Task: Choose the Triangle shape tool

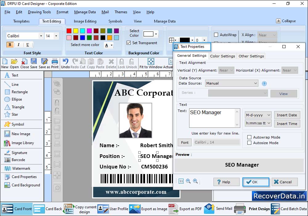Action: pos(14,107)
